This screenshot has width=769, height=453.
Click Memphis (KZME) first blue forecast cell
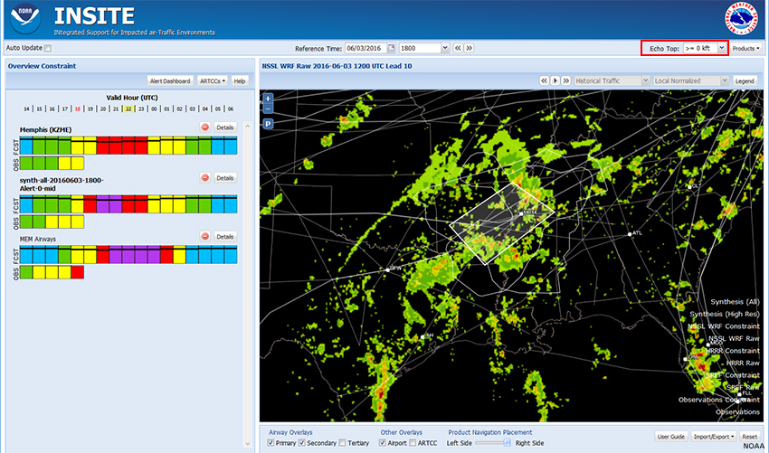coord(26,146)
